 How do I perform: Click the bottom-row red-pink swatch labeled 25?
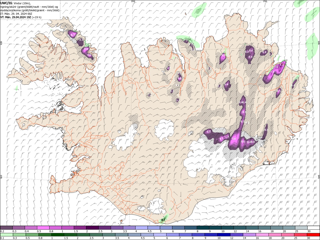(x=300, y=235)
